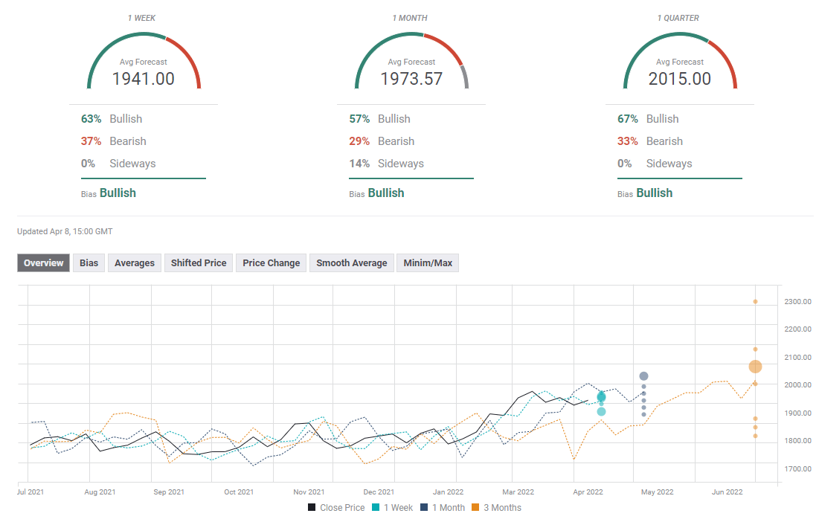Click the 67% Bullish row in 1 Quarter
Image resolution: width=819 pixels, height=522 pixels.
[649, 119]
